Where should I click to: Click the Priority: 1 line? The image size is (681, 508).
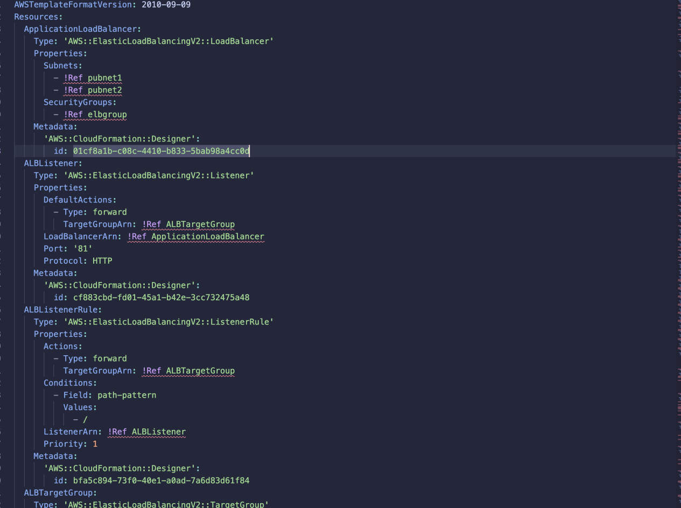click(71, 444)
